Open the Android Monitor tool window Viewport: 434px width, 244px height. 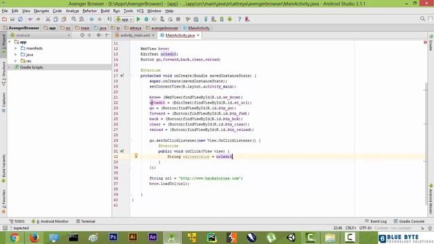pos(50,222)
